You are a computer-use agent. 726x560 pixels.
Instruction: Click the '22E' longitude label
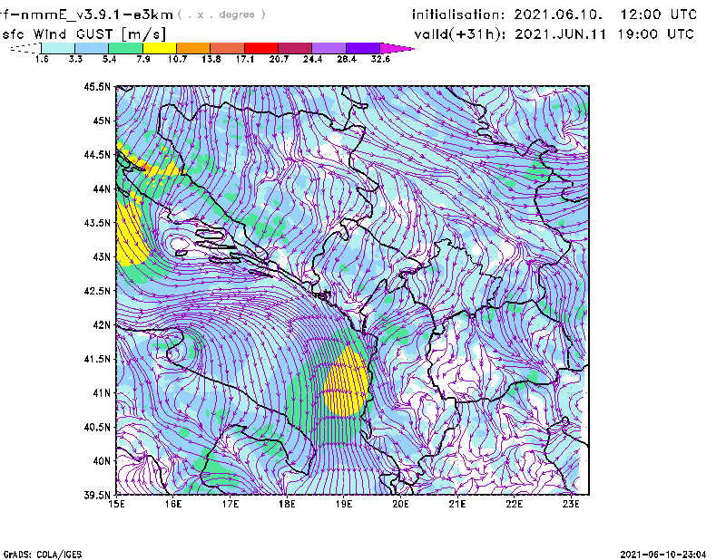point(514,504)
